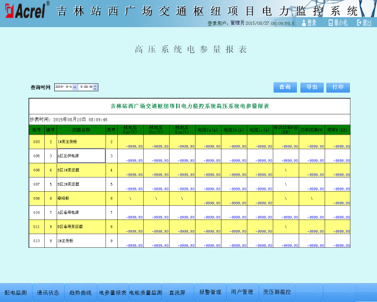
Task: Switch to the 直流屏 tab
Action: coord(177,292)
